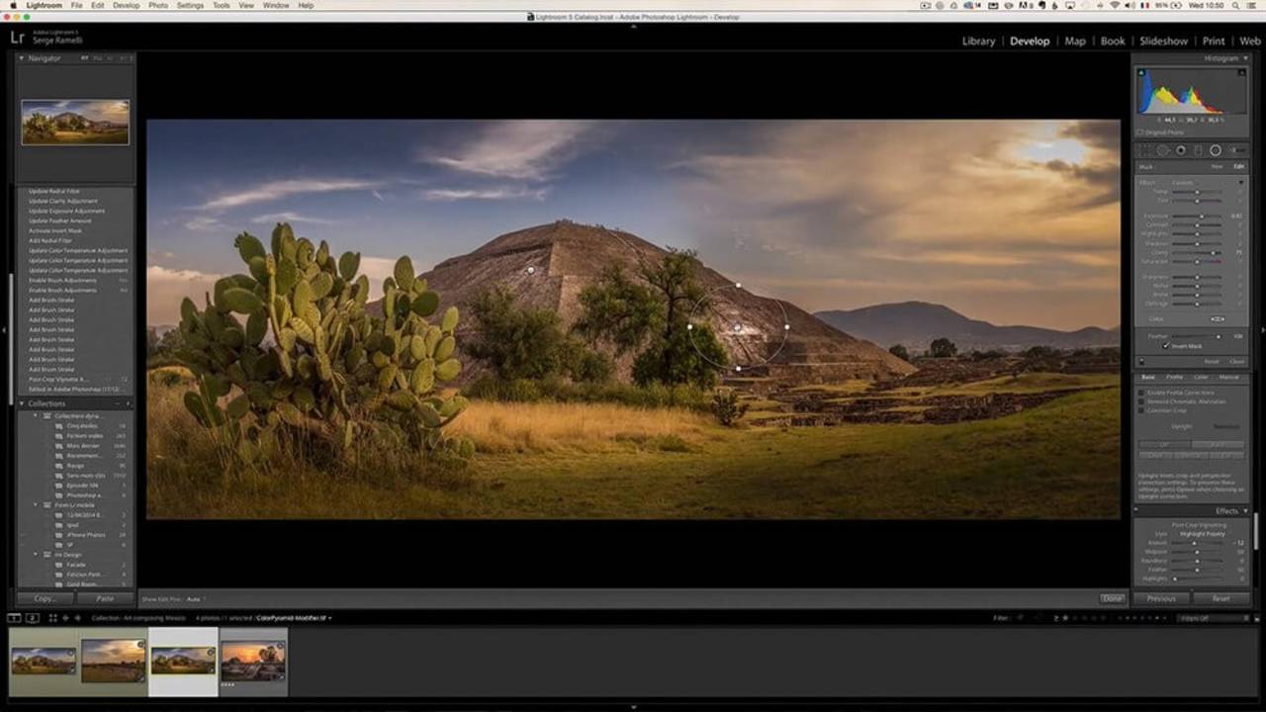Open the Show Edit Pins dropdown
Image resolution: width=1266 pixels, height=712 pixels.
[194, 599]
